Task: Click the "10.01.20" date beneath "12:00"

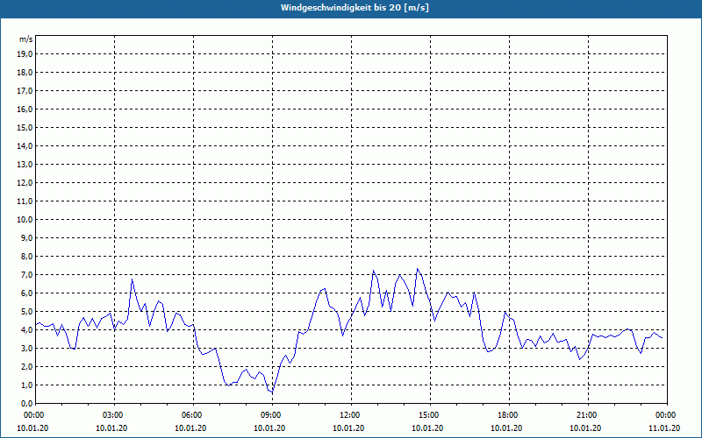Action: [348, 428]
